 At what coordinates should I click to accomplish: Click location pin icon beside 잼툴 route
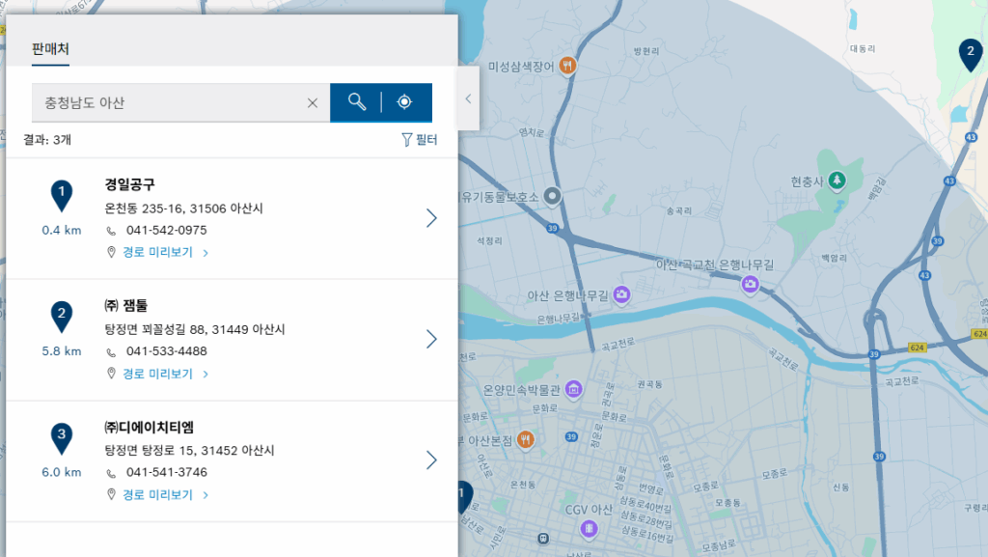(112, 374)
